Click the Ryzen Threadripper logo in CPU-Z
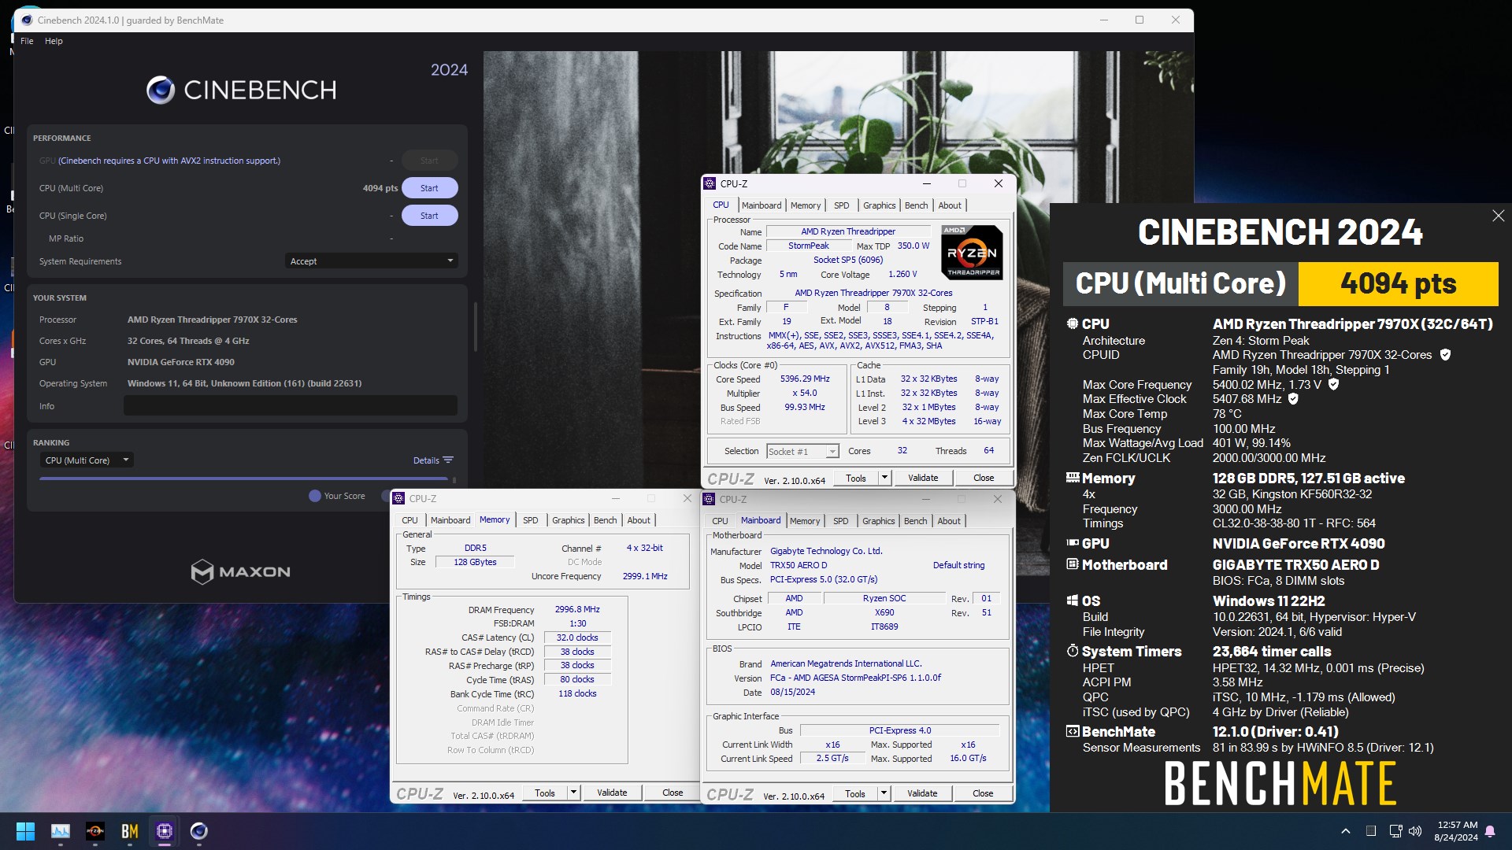This screenshot has height=850, width=1512. (x=972, y=253)
